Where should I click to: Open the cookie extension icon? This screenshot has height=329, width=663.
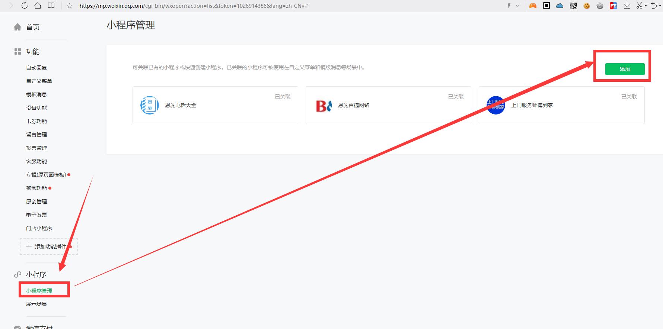point(586,6)
